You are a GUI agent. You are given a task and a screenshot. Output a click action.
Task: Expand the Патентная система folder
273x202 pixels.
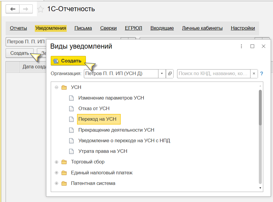click(56, 183)
